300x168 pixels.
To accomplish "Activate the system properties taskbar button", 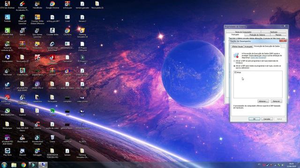I will pyautogui.click(x=43, y=165).
